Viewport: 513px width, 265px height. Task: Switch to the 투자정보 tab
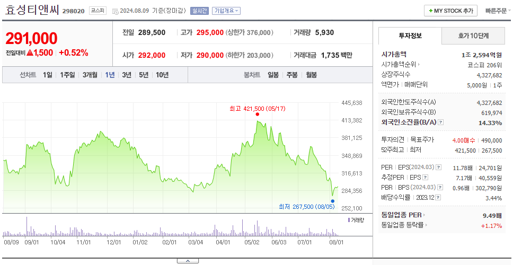(410, 36)
